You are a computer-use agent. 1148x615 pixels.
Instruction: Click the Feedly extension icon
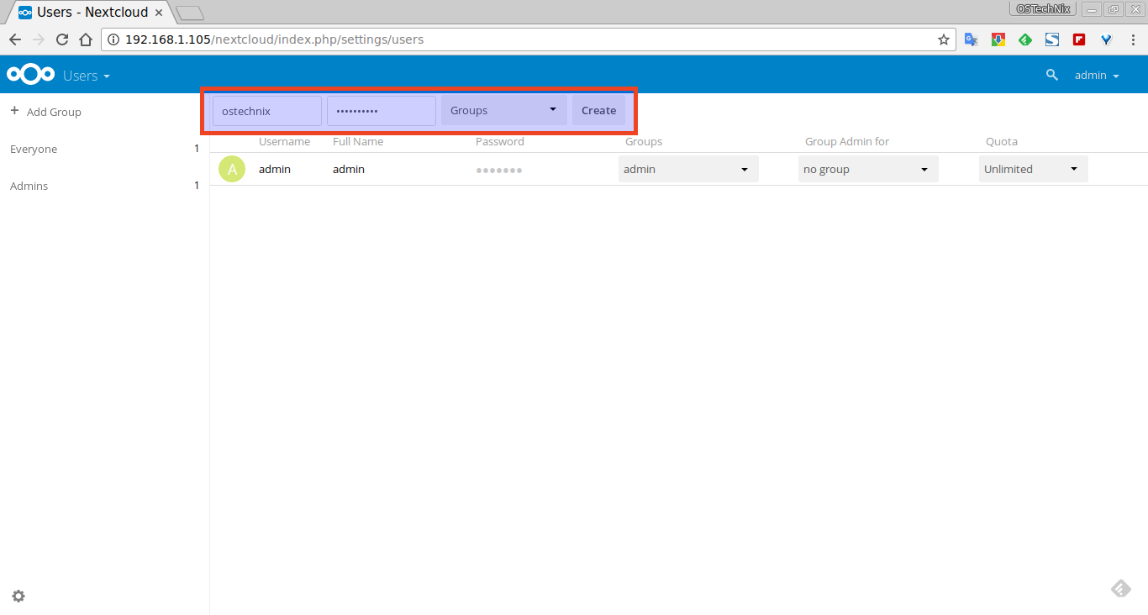[x=1024, y=39]
